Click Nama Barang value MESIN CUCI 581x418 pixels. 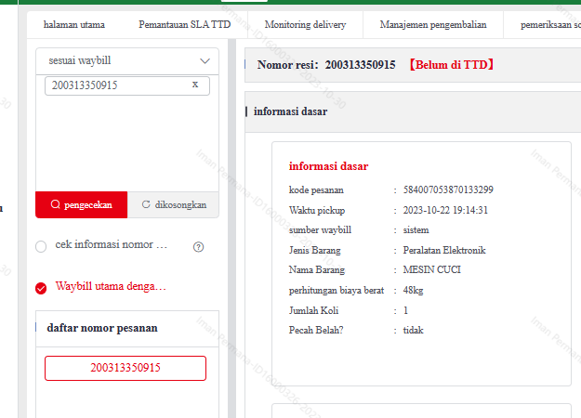[x=431, y=269]
